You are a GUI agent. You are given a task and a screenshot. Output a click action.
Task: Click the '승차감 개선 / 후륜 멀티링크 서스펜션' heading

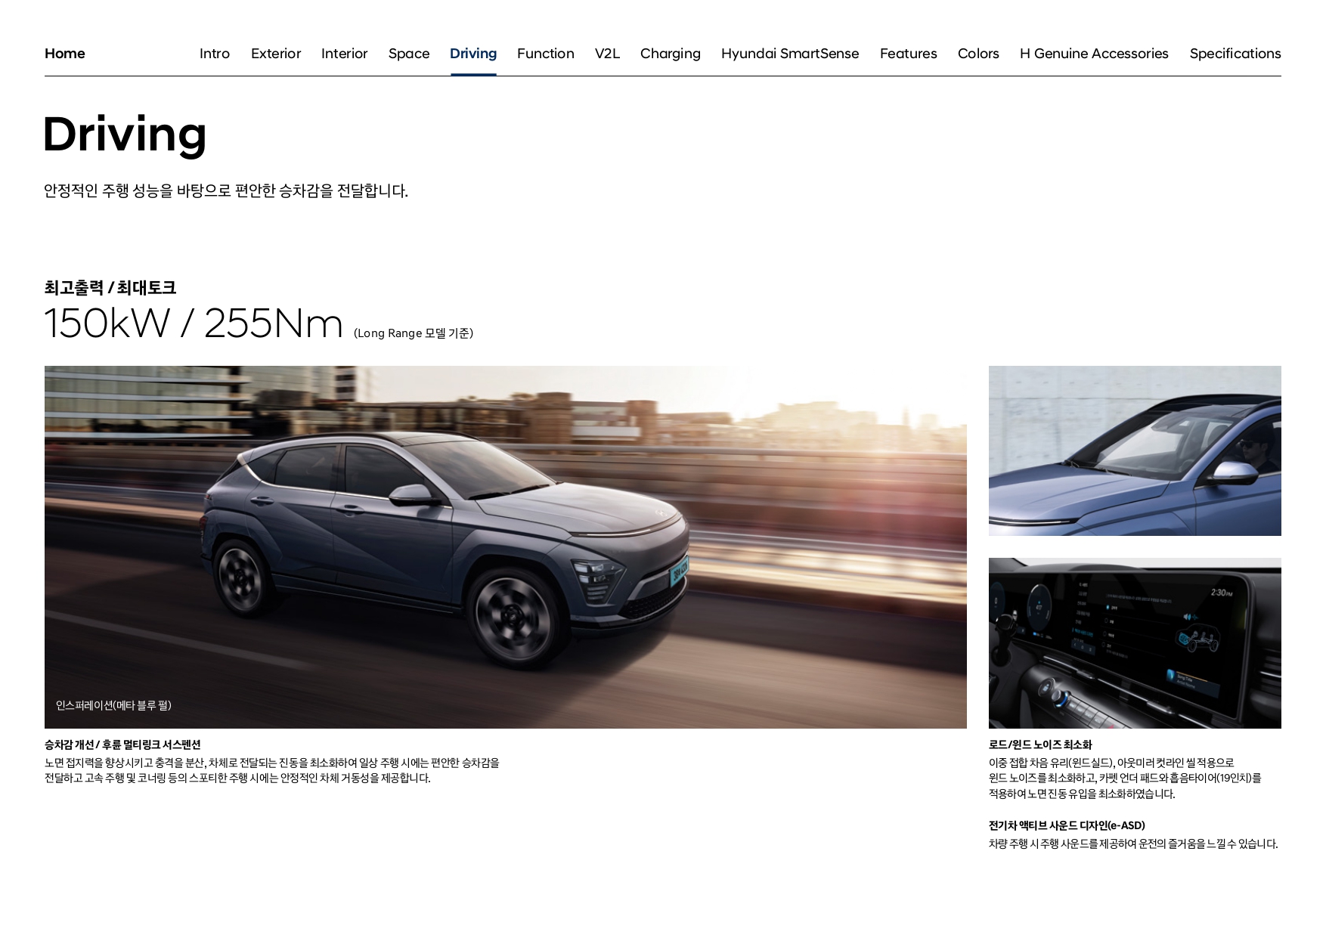(122, 745)
